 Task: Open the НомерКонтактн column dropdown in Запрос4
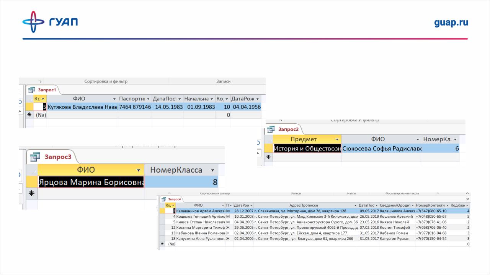point(447,205)
